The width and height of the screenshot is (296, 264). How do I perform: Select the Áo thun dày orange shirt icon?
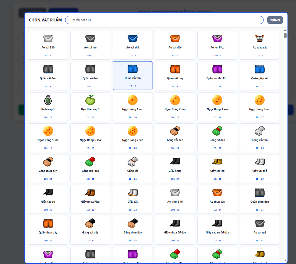coord(217,193)
